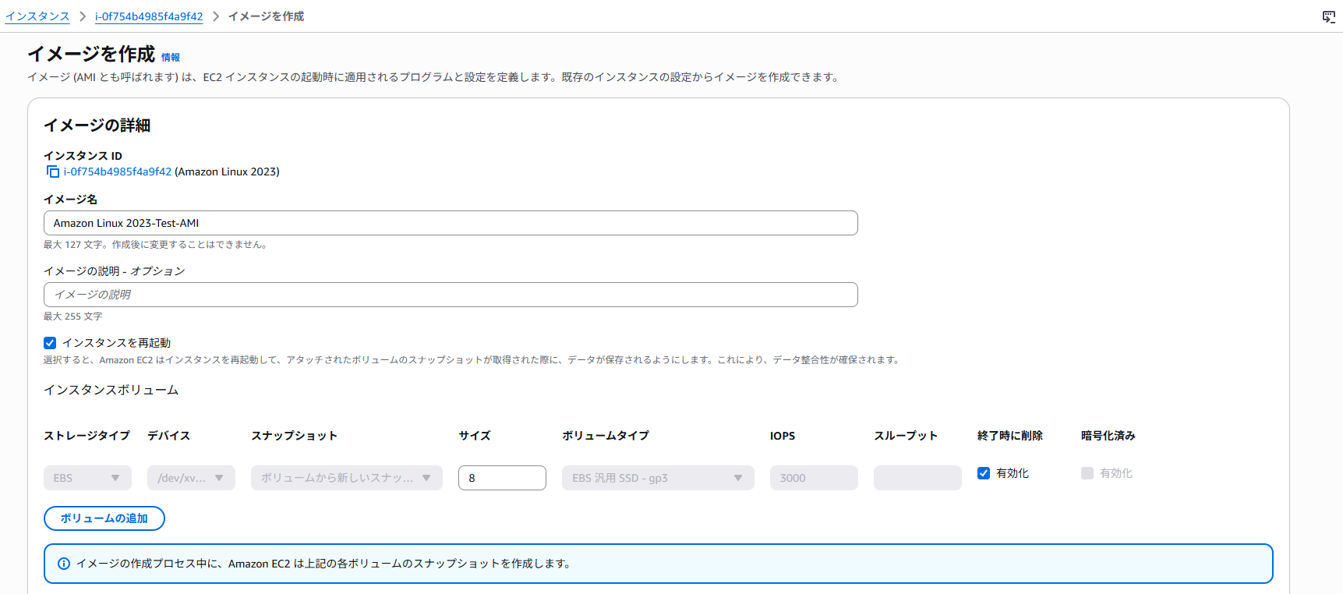Screen dimensions: 1343x594
Task: Click the 暗号化済み 有効化 checkbox
Action: coord(1087,473)
